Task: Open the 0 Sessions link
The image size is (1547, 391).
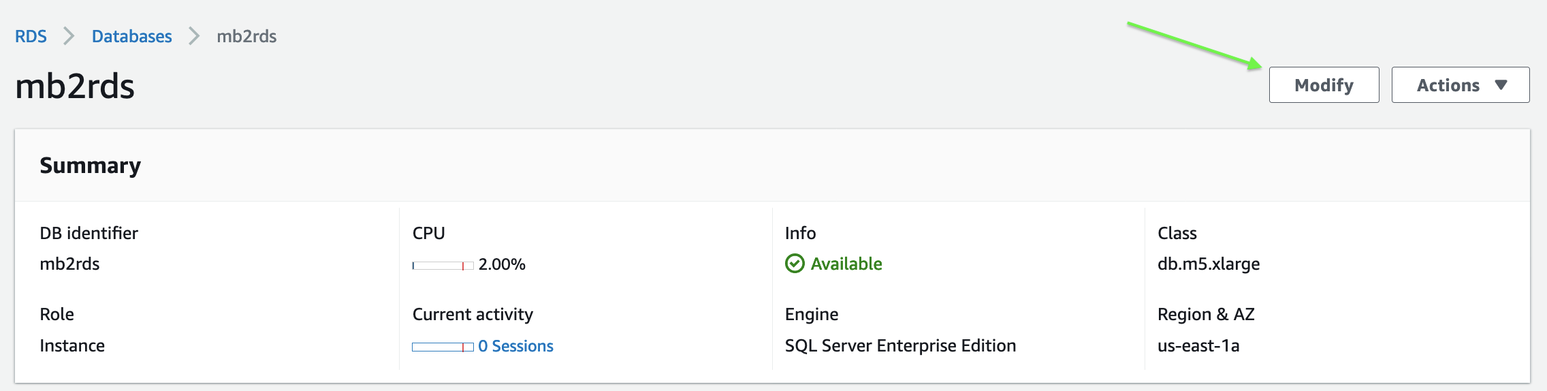Action: tap(515, 346)
